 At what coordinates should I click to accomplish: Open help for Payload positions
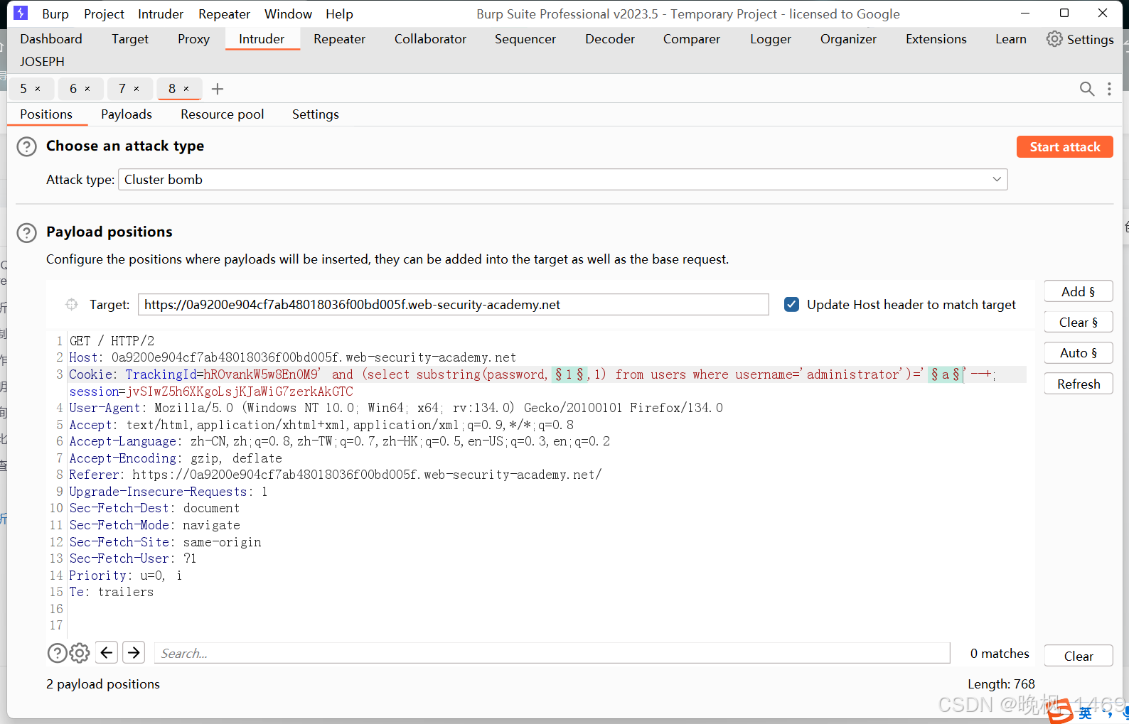tap(26, 233)
